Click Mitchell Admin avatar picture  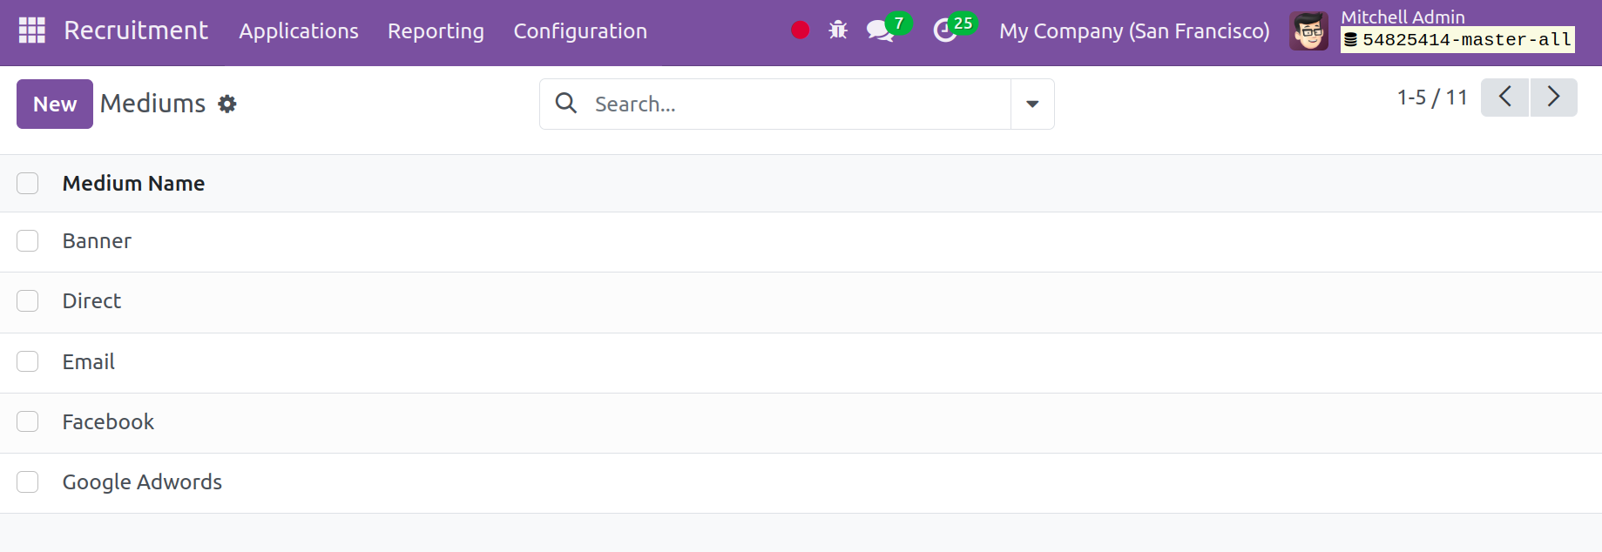click(1308, 31)
